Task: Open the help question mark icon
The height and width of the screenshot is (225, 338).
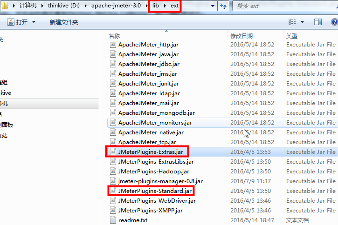Action: 334,22
